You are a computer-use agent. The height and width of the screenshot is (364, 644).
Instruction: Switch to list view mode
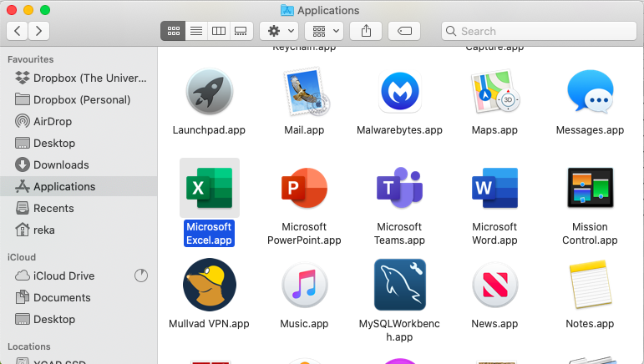coord(195,31)
